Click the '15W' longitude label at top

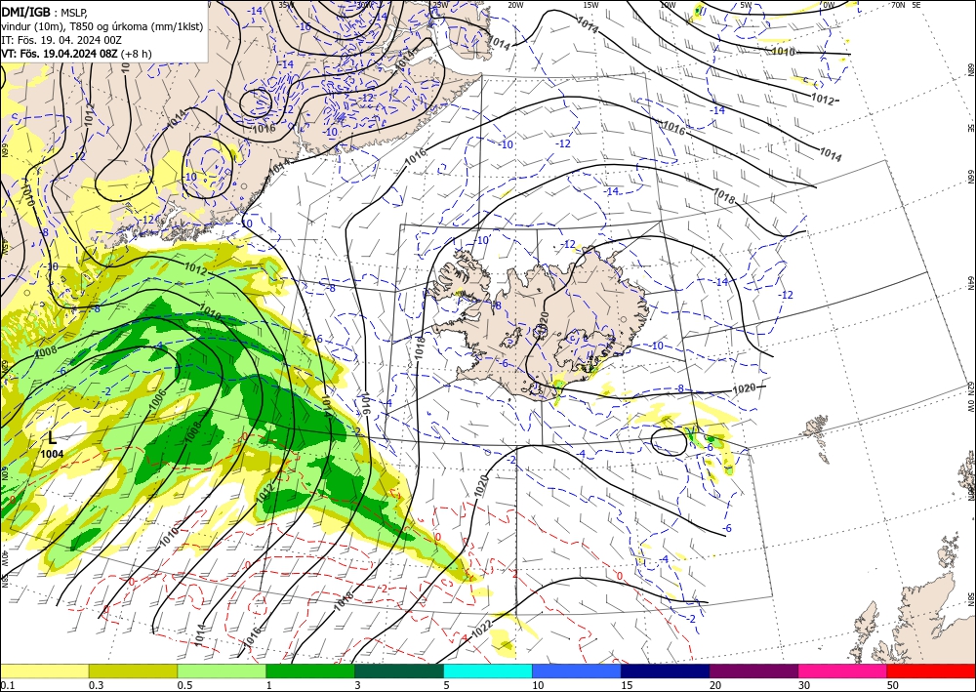[x=591, y=5]
